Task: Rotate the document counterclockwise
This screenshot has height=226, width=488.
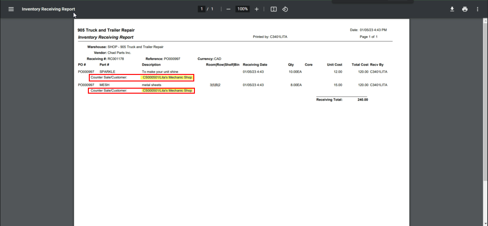Action: [x=285, y=9]
